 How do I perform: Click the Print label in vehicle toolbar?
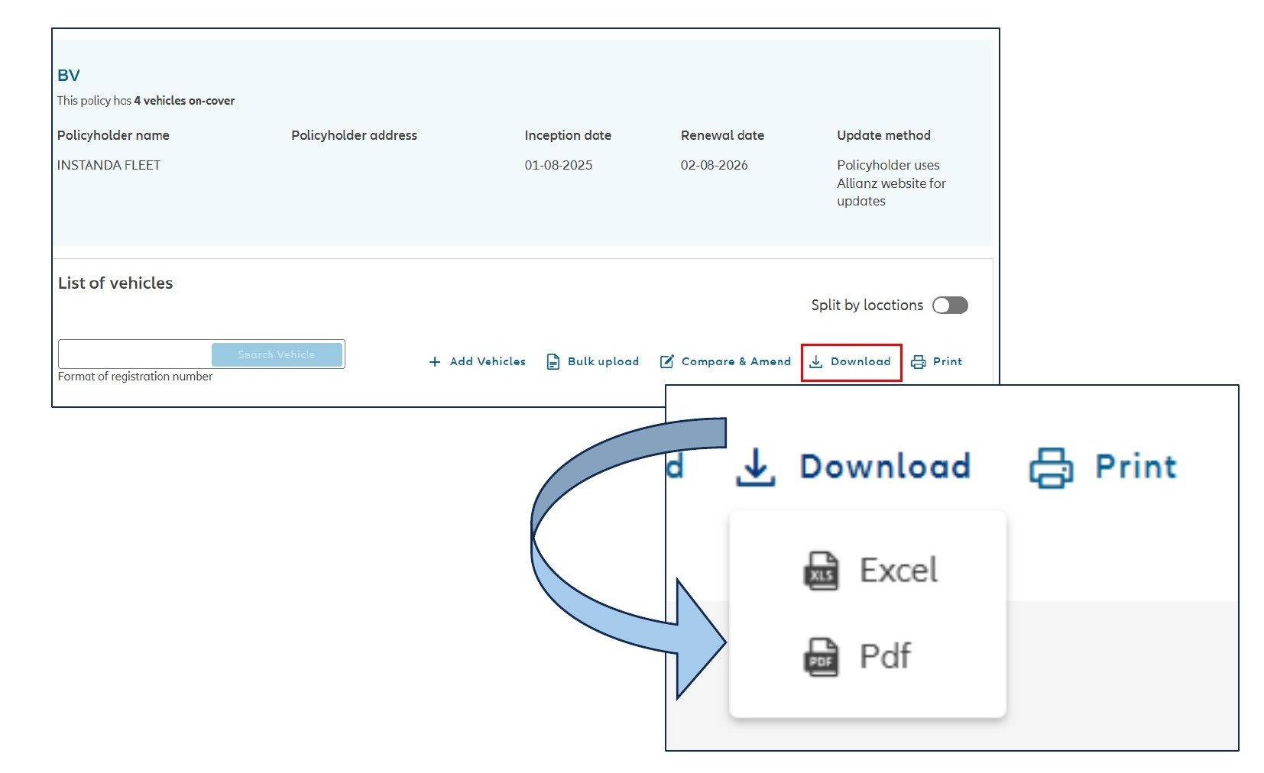948,361
